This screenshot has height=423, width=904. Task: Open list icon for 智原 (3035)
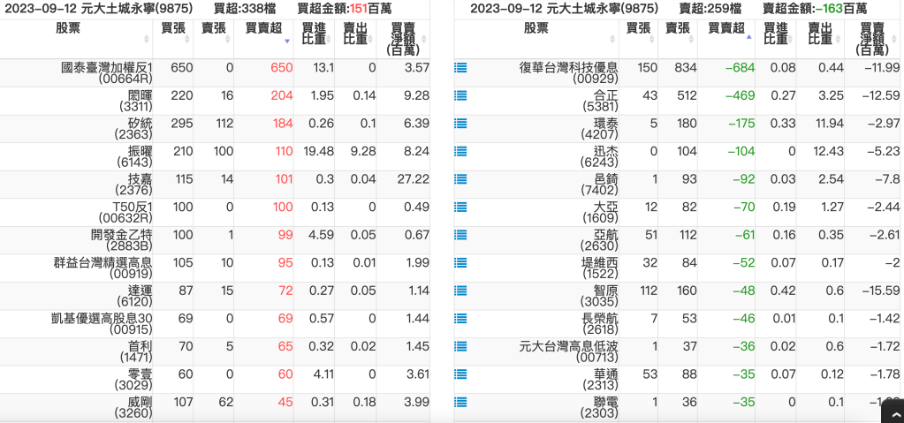460,291
